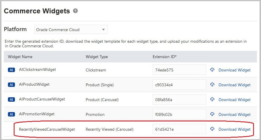Image resolution: width=261 pixels, height=140 pixels.
Task: Click the Widget Name column header
Action: click(20, 57)
